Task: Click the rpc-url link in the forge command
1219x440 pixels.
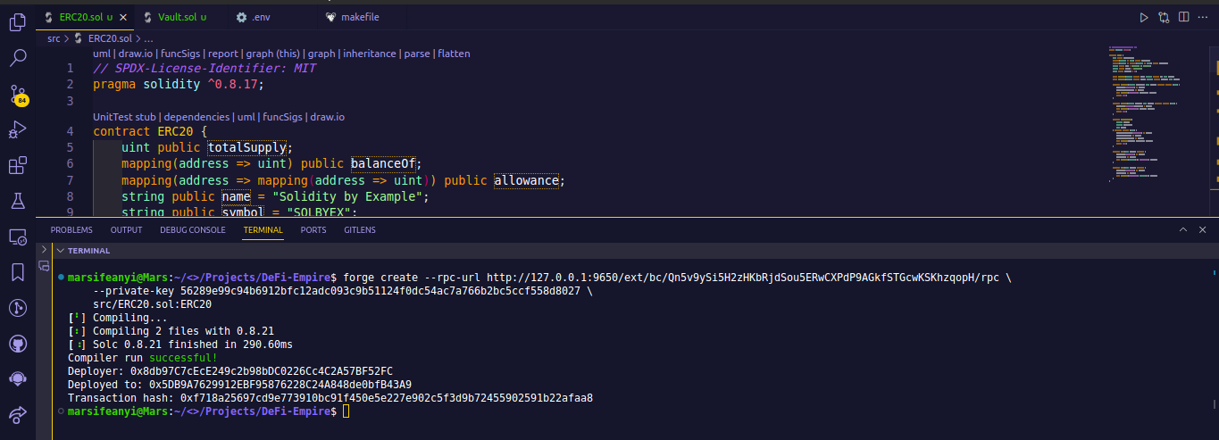Action: pos(743,278)
